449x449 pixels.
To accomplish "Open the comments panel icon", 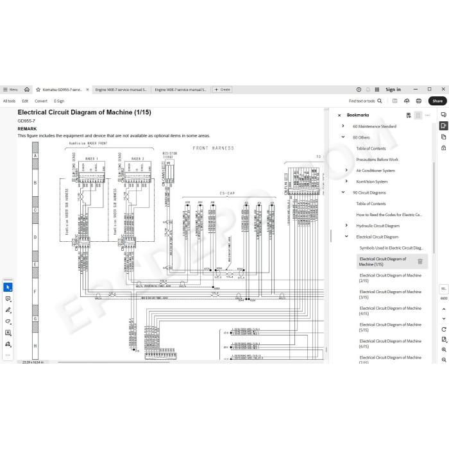I will tap(444, 115).
